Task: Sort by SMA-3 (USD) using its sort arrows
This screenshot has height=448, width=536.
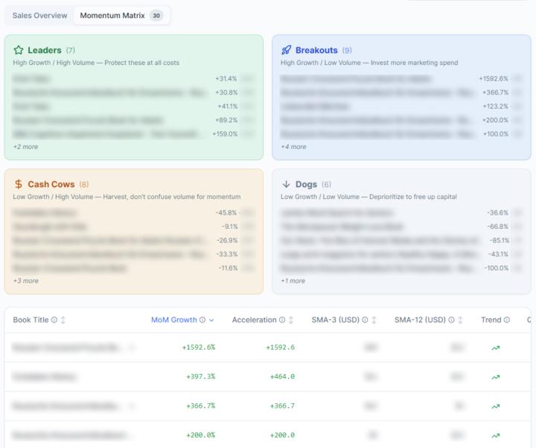Action: [x=374, y=320]
